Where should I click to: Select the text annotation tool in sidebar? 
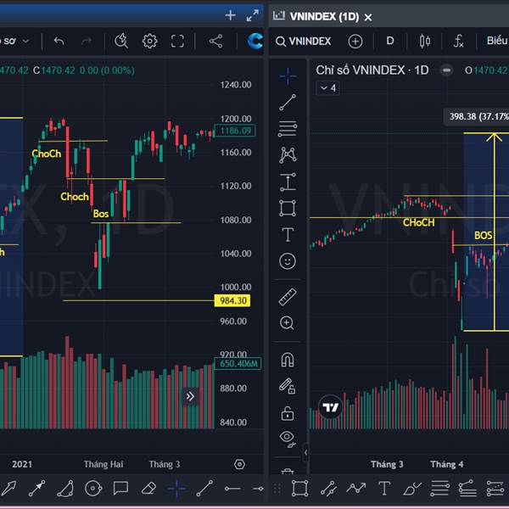(288, 234)
